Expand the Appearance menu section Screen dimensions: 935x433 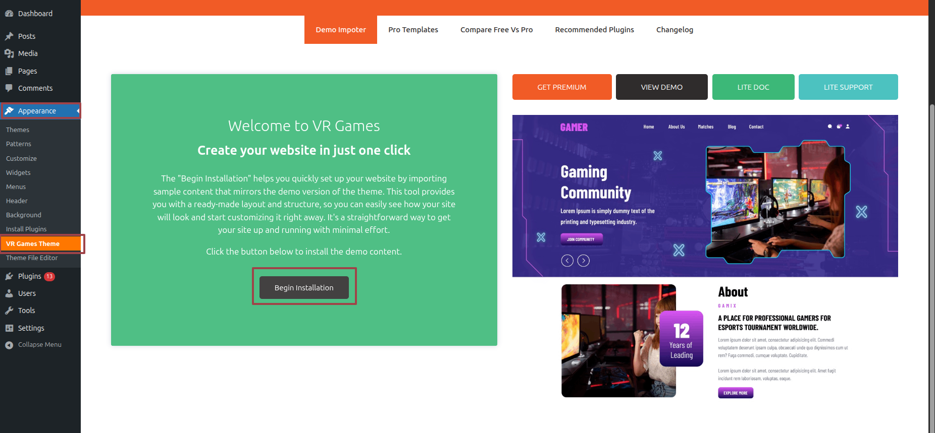37,111
